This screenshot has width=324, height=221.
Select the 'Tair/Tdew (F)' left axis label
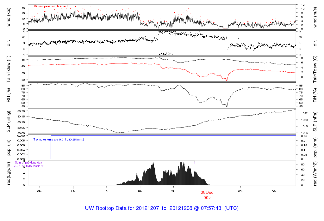click(x=9, y=69)
